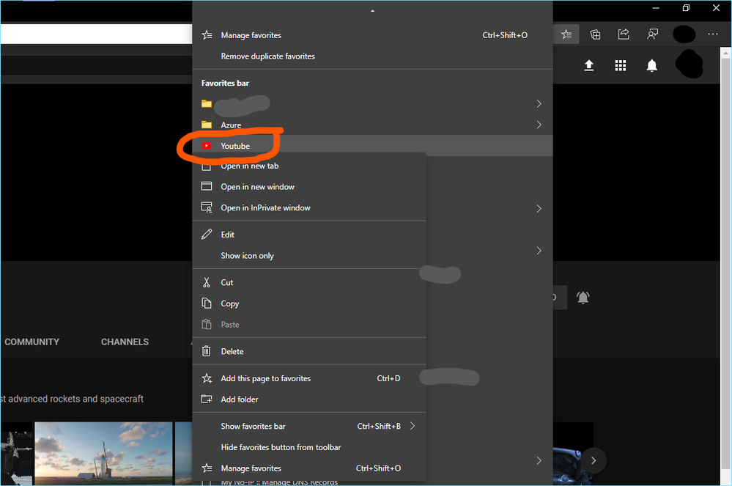Open the Collections button in Edge toolbar
Viewport: 732px width, 486px height.
[x=595, y=34]
